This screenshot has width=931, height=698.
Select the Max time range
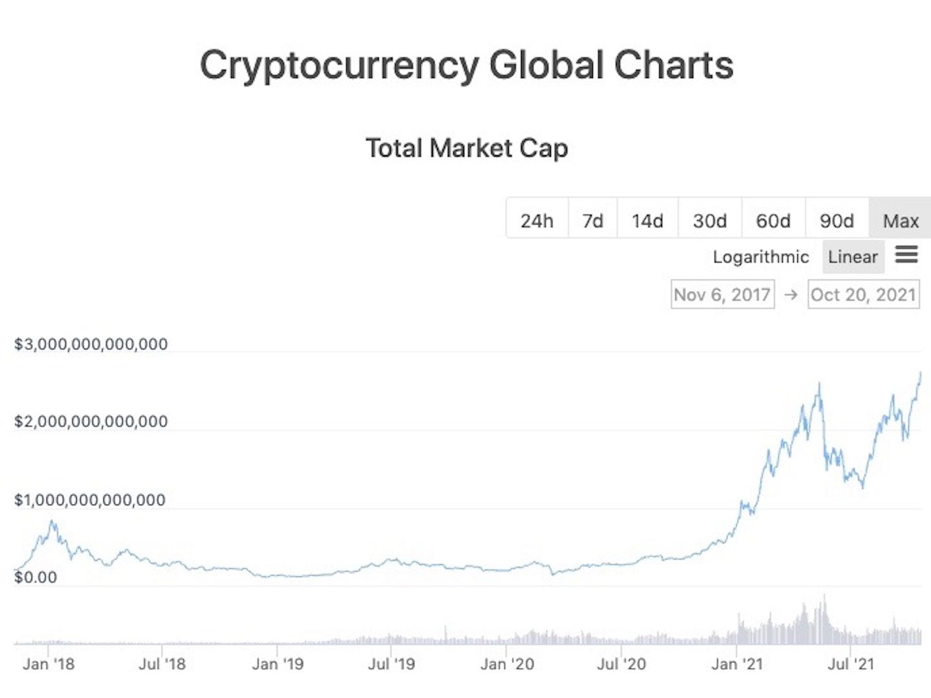tap(901, 221)
